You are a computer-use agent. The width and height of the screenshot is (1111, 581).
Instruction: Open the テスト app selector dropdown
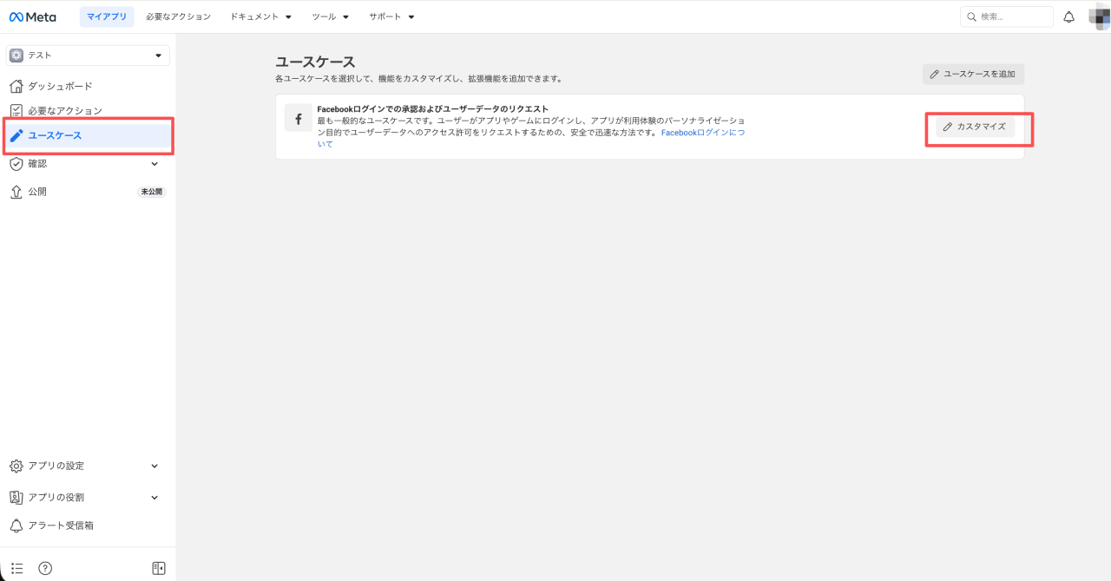[88, 55]
